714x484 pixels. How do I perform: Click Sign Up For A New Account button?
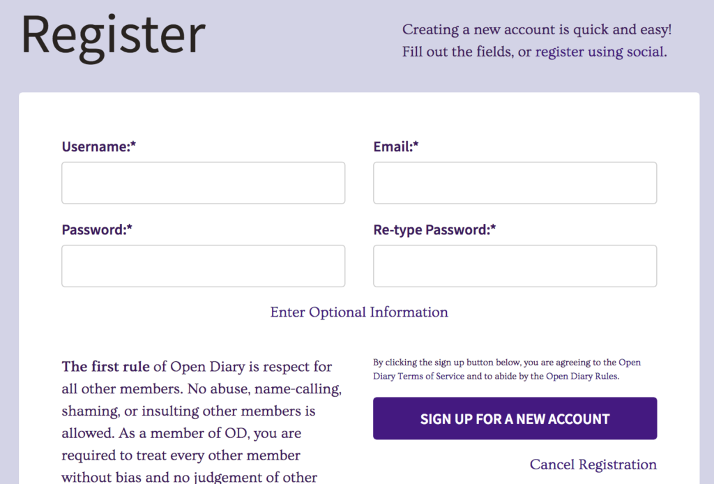click(x=515, y=418)
